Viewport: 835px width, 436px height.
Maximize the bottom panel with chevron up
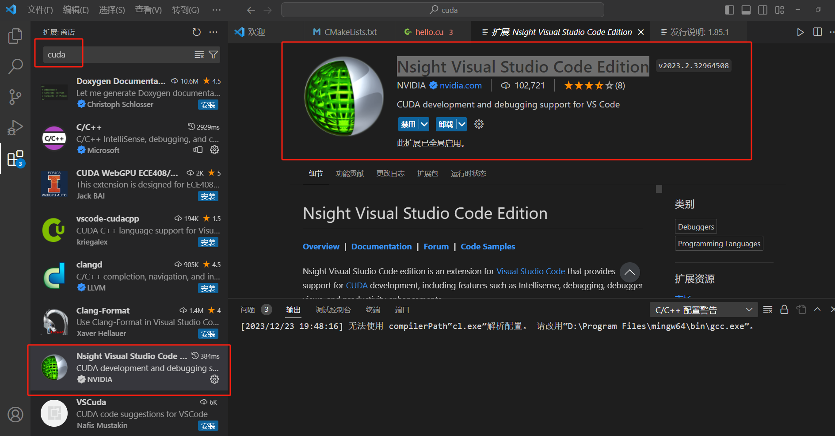817,310
